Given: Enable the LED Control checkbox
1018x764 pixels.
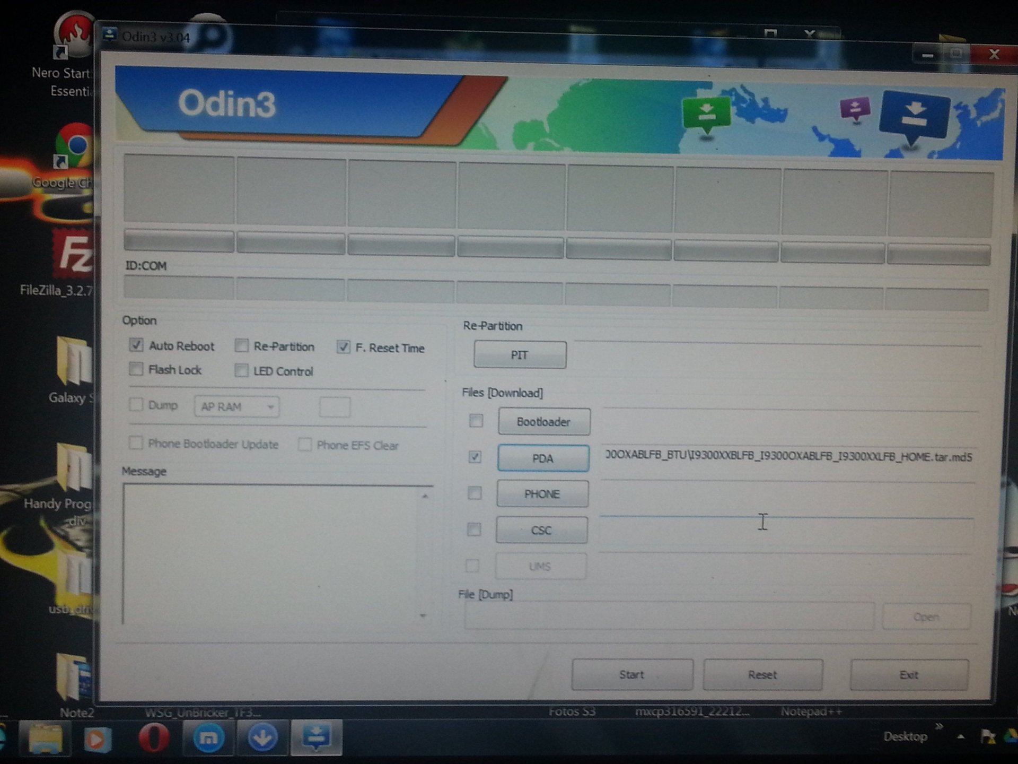Looking at the screenshot, I should click(241, 370).
